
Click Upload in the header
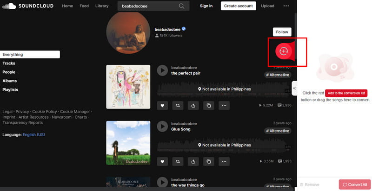pos(268,6)
